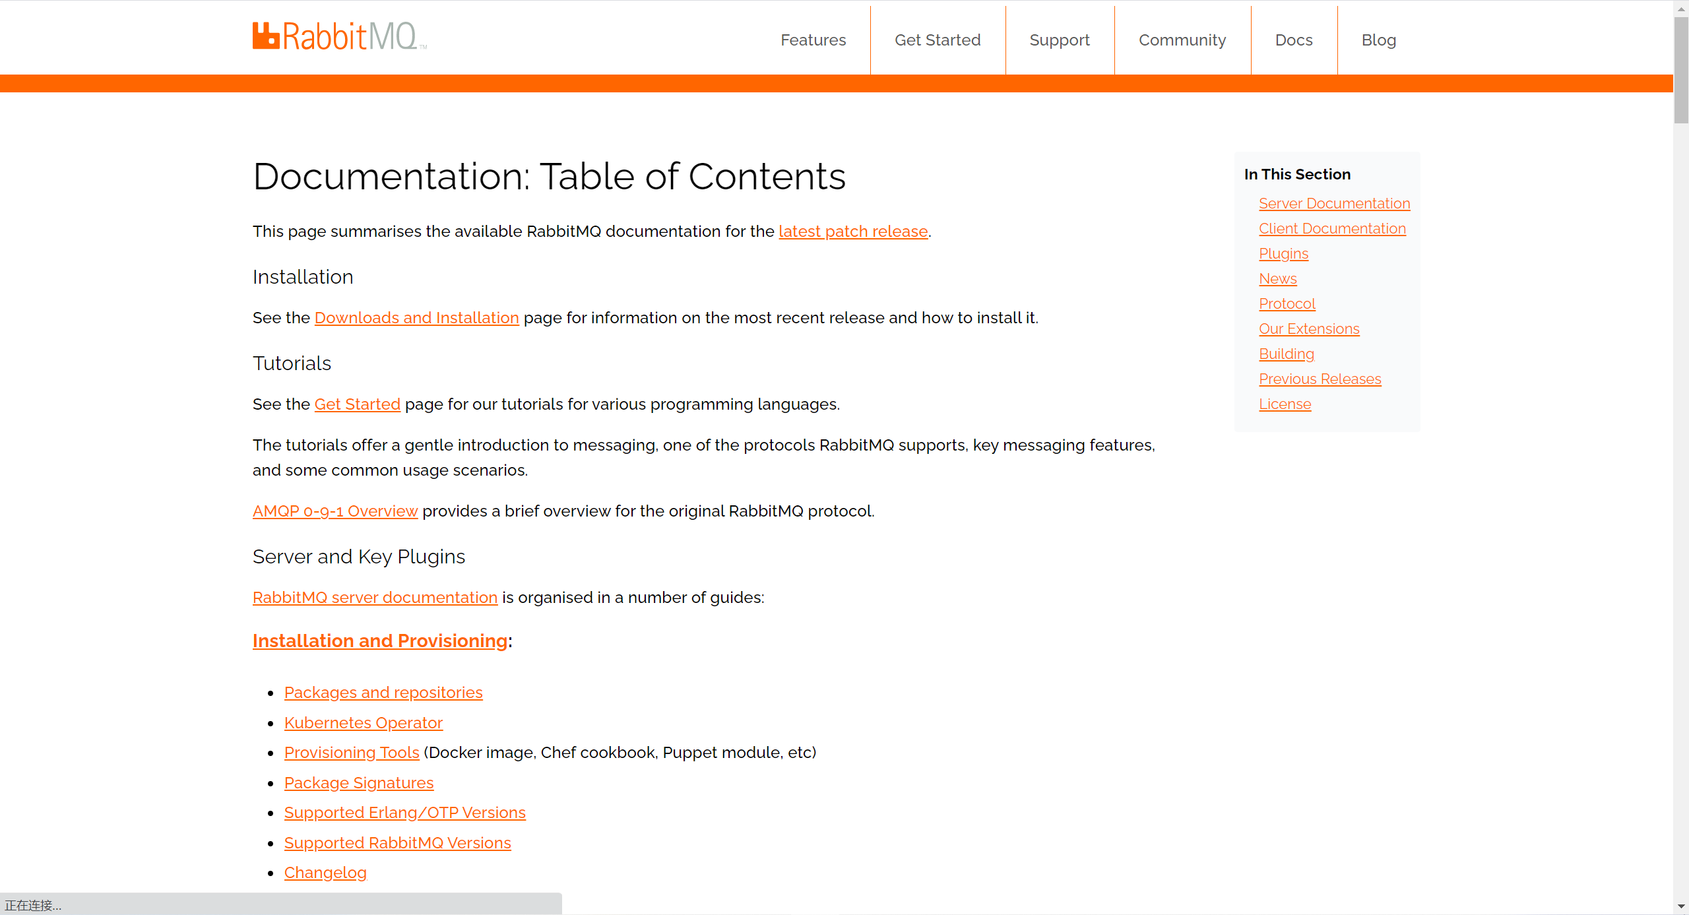
Task: Open Plugins in the sidebar
Action: coord(1283,254)
